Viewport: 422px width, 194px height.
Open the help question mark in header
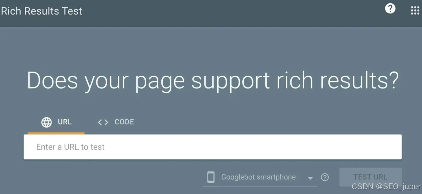[x=390, y=8]
